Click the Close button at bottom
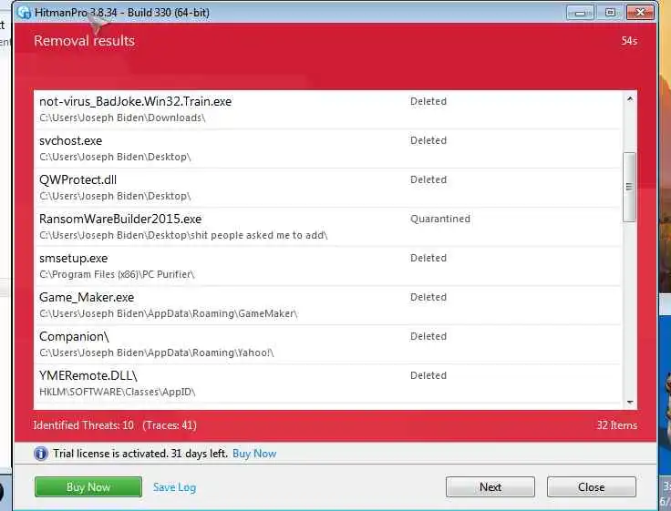The image size is (671, 511). 591,486
